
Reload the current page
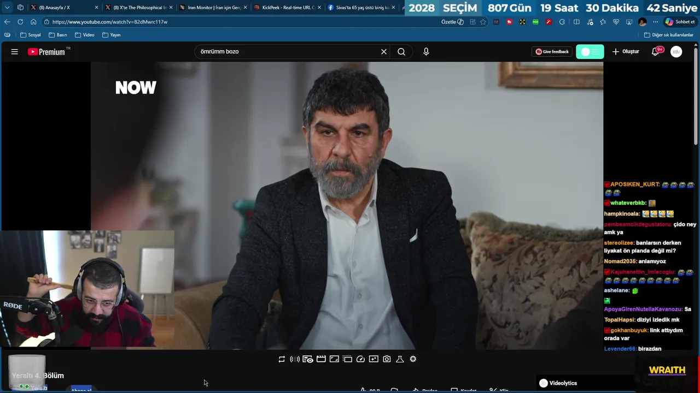(x=20, y=22)
